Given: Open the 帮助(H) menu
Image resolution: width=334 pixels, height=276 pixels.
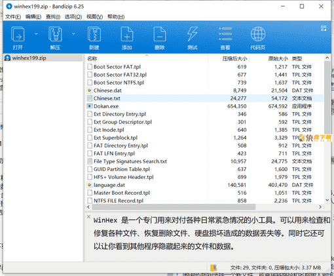Looking at the screenshot, I should (116, 16).
